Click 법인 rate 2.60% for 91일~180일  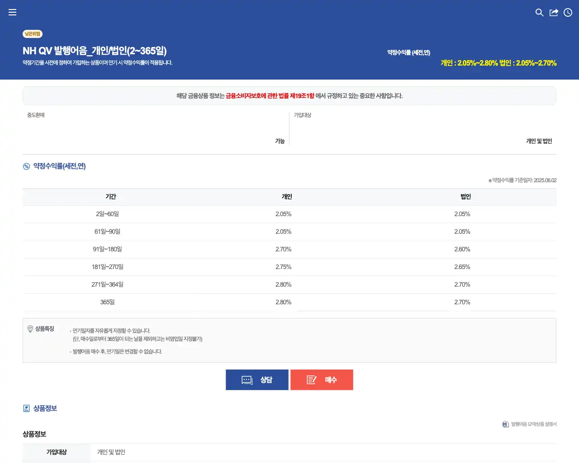click(462, 250)
